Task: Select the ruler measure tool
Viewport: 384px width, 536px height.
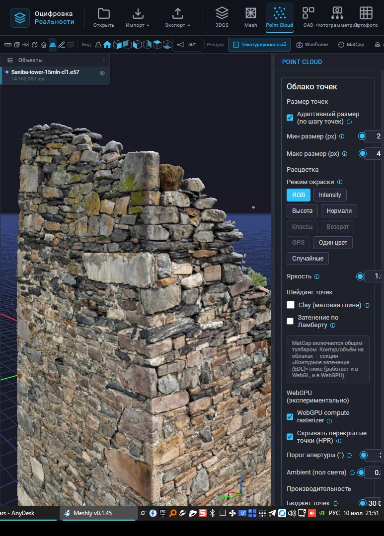Action: point(7,45)
